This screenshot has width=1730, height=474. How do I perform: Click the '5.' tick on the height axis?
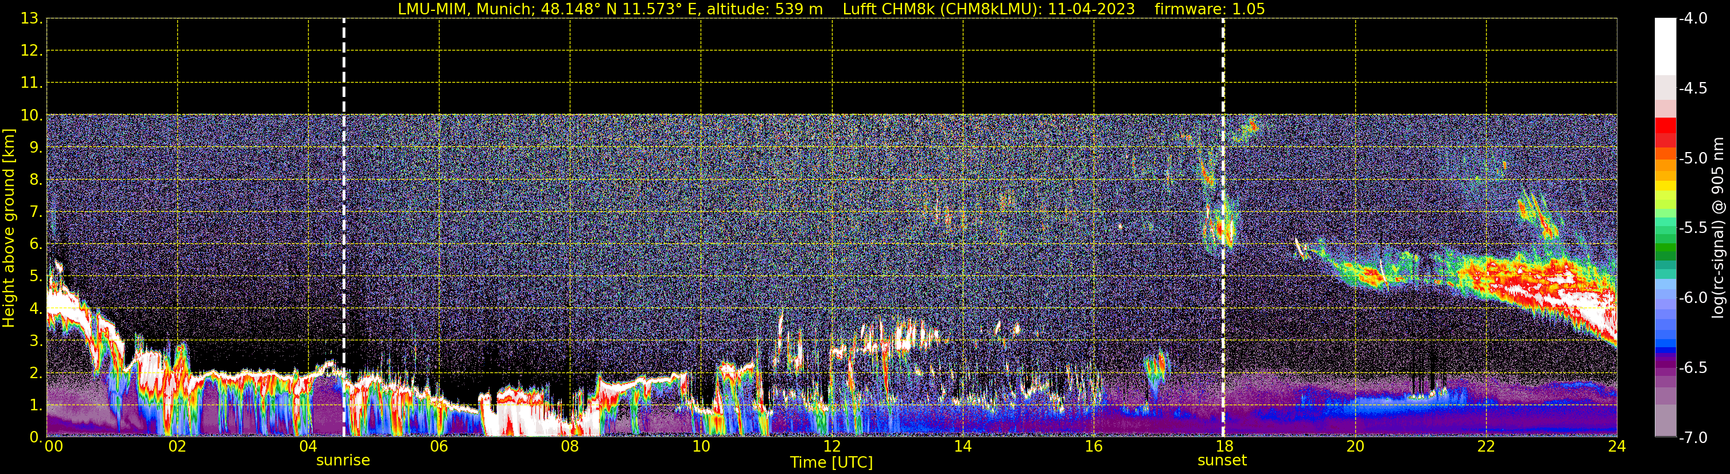click(x=36, y=277)
